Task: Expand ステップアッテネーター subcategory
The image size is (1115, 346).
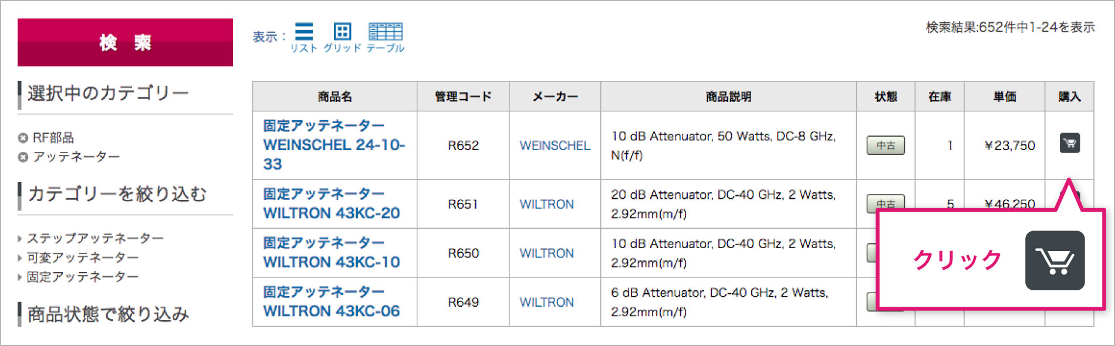Action: [95, 238]
